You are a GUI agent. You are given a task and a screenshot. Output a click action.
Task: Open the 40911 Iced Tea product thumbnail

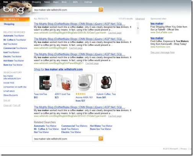[64, 82]
